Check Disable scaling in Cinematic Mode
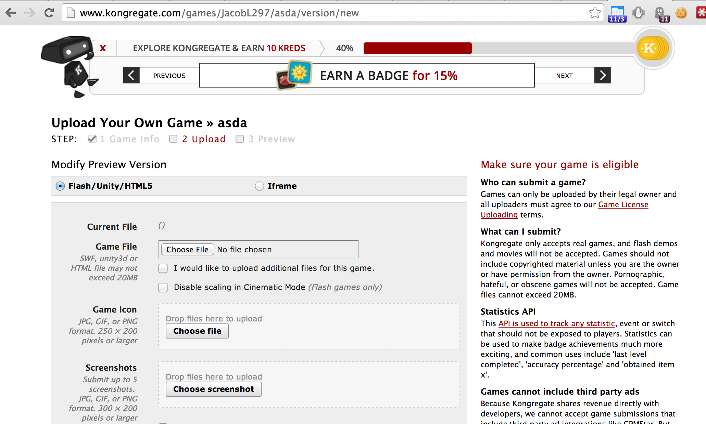This screenshot has height=424, width=706. (x=163, y=288)
